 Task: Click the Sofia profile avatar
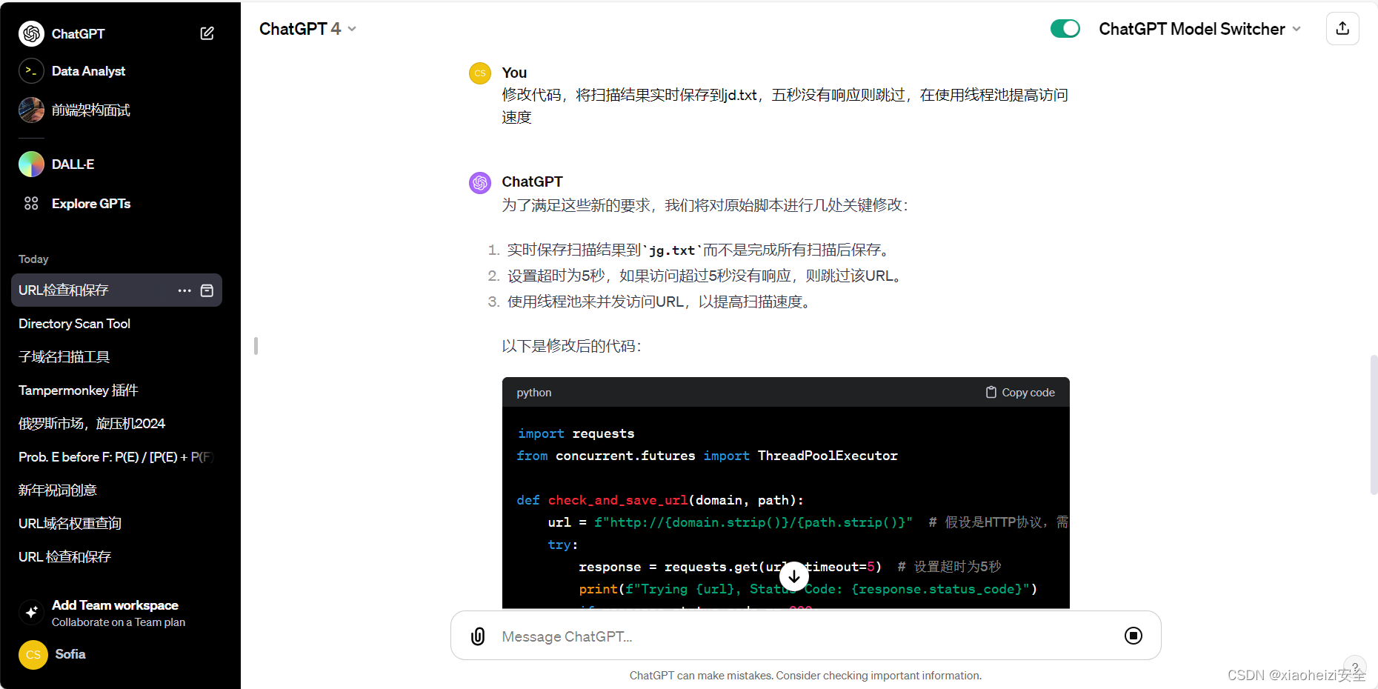pyautogui.click(x=33, y=655)
